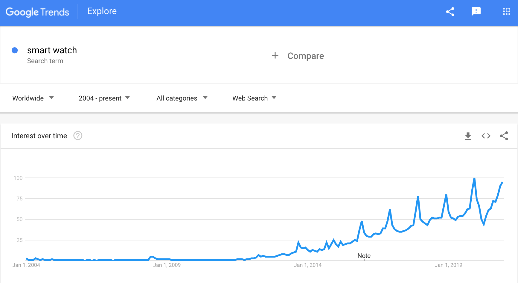Open the Google apps grid
Screen dimensions: 518x283
pos(506,12)
